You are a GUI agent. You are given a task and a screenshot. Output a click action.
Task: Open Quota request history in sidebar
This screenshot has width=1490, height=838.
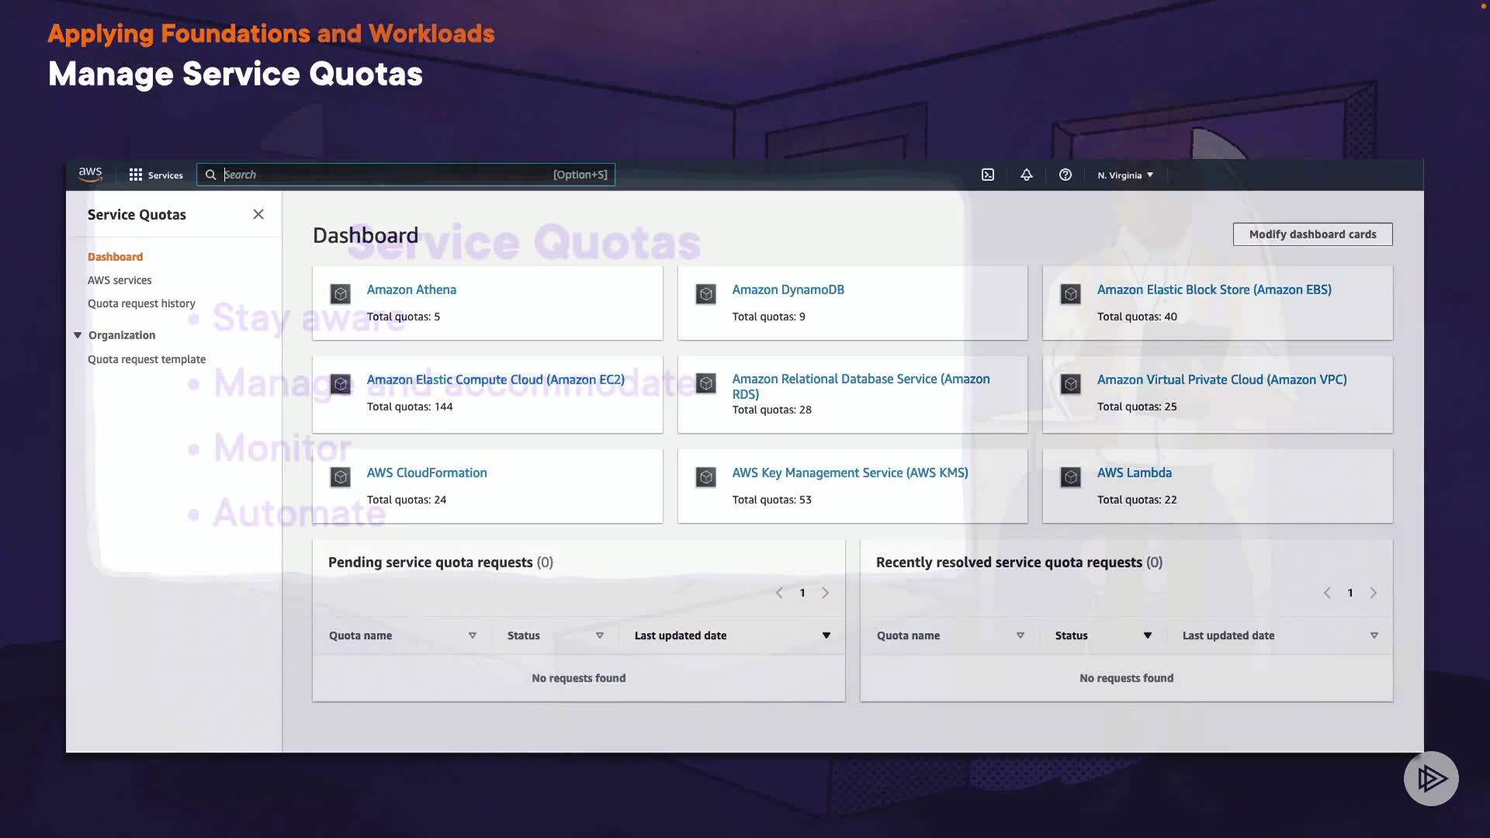pos(141,303)
